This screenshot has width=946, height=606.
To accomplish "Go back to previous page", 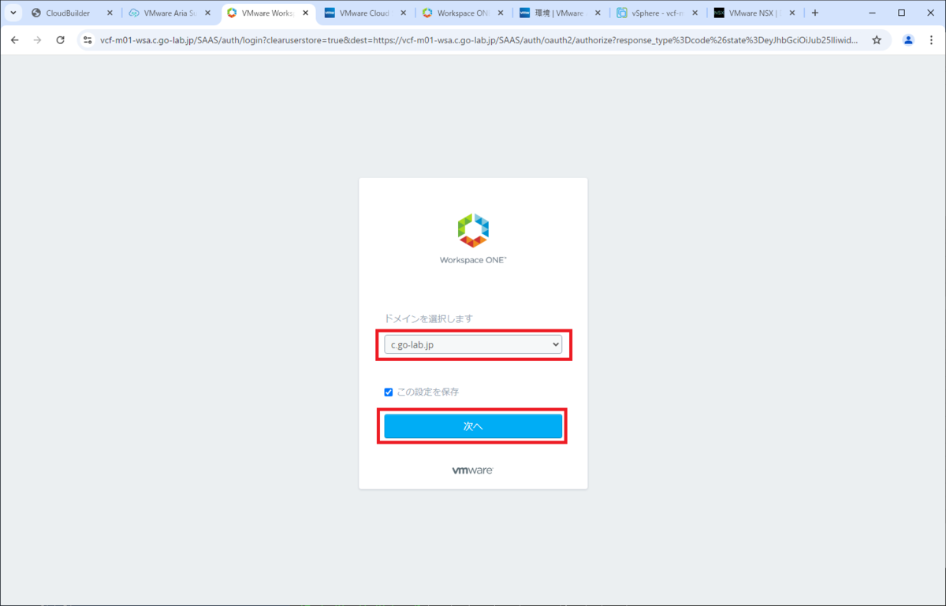I will click(14, 39).
